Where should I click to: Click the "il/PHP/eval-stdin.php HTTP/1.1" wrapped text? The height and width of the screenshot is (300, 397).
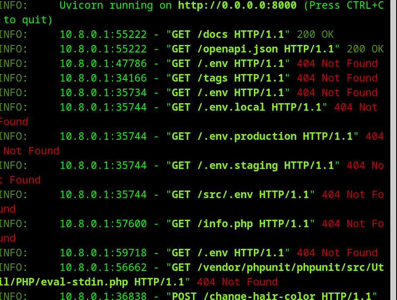pos(92,282)
